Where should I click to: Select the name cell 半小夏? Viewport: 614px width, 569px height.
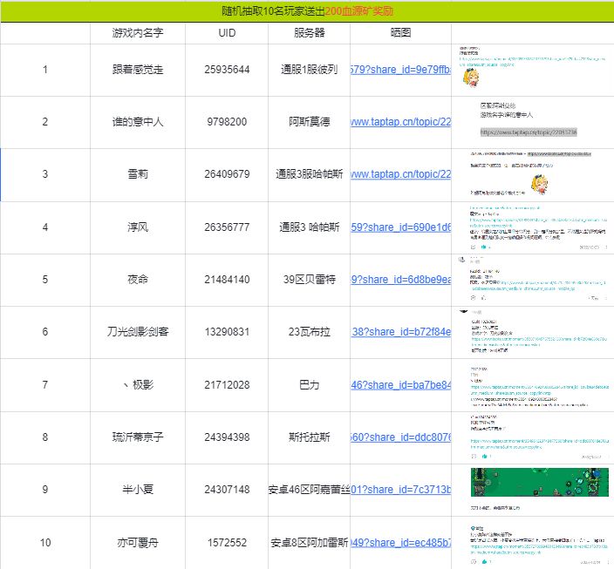138,490
